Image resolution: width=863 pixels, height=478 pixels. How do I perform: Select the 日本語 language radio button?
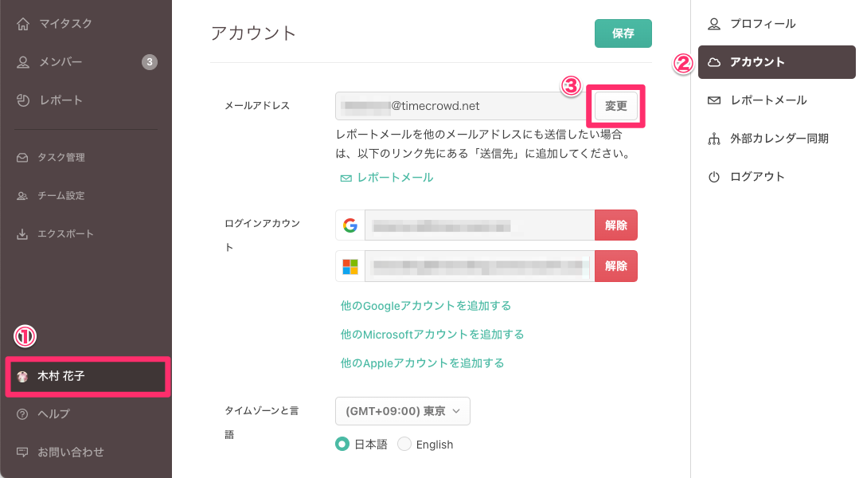pos(343,445)
